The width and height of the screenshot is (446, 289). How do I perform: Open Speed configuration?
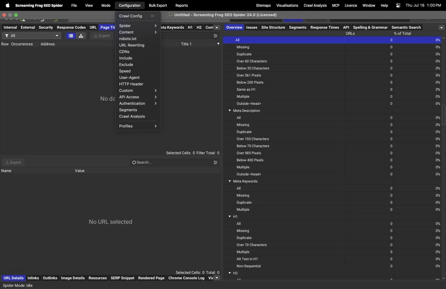[138, 71]
